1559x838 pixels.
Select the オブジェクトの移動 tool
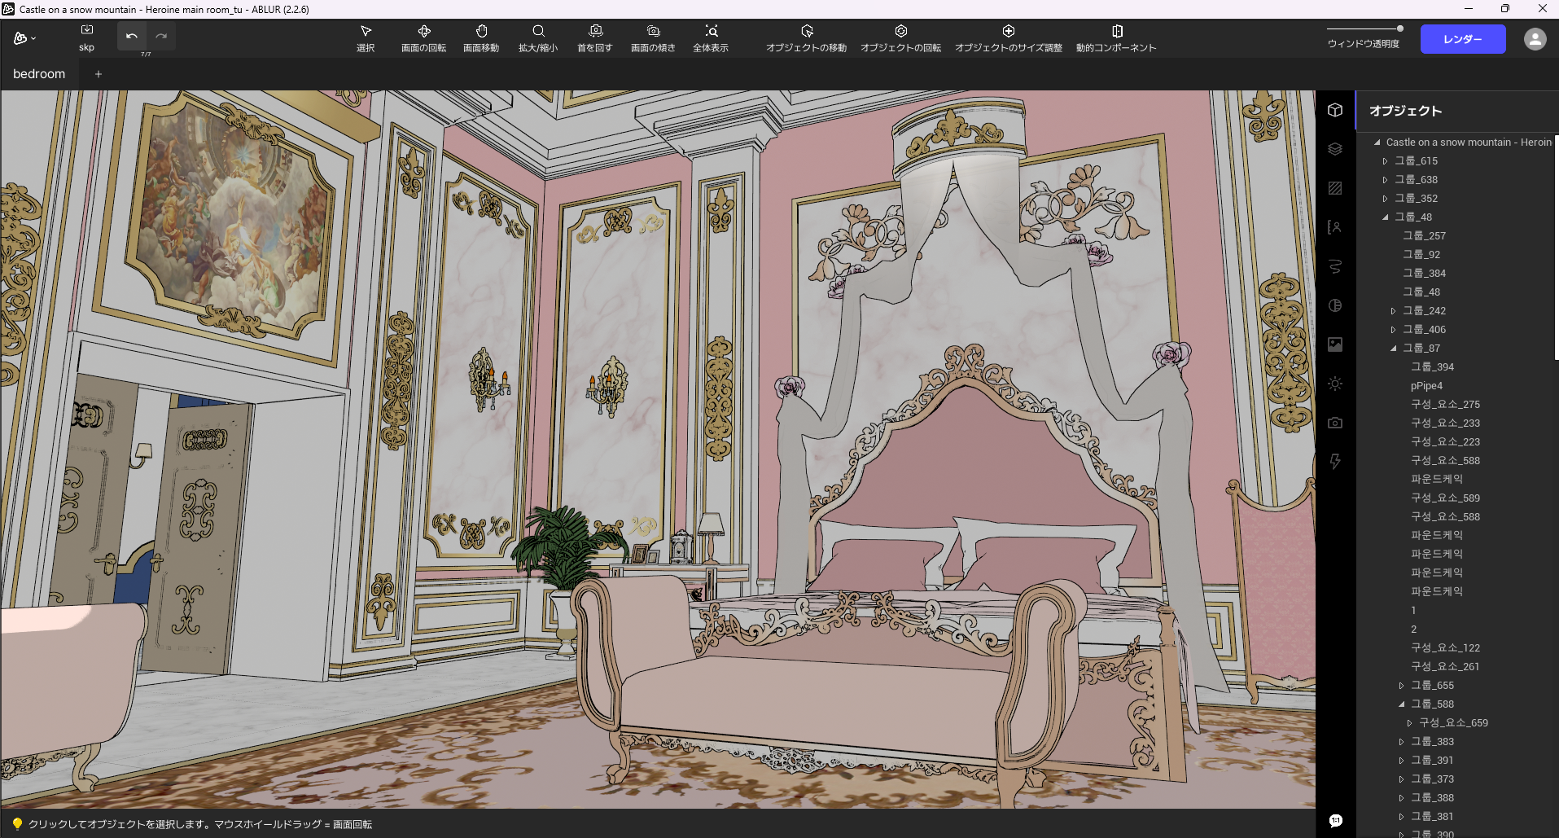pyautogui.click(x=806, y=37)
